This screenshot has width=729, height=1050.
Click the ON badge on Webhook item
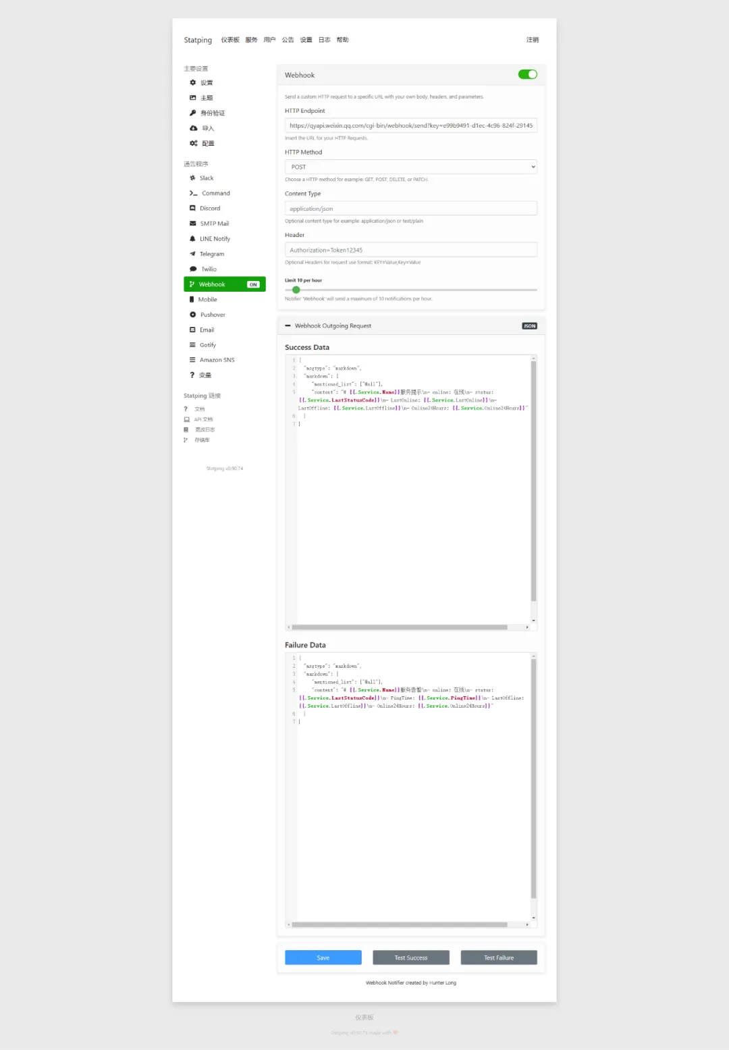click(253, 285)
